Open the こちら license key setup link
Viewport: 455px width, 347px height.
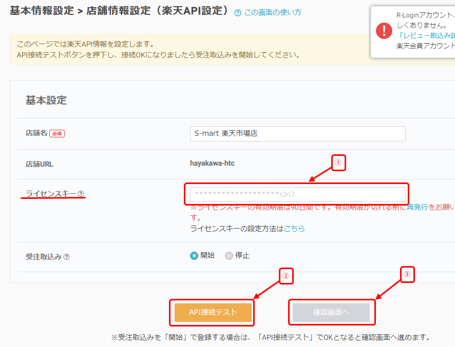pyautogui.click(x=294, y=229)
